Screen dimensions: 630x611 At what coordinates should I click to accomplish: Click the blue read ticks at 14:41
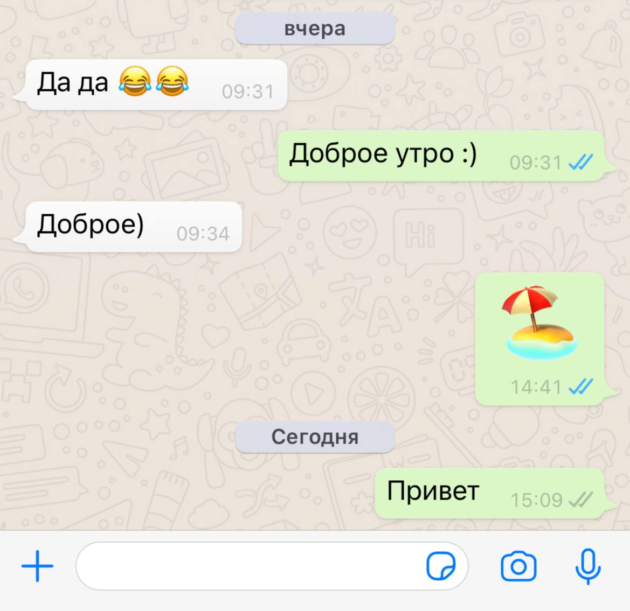[580, 387]
